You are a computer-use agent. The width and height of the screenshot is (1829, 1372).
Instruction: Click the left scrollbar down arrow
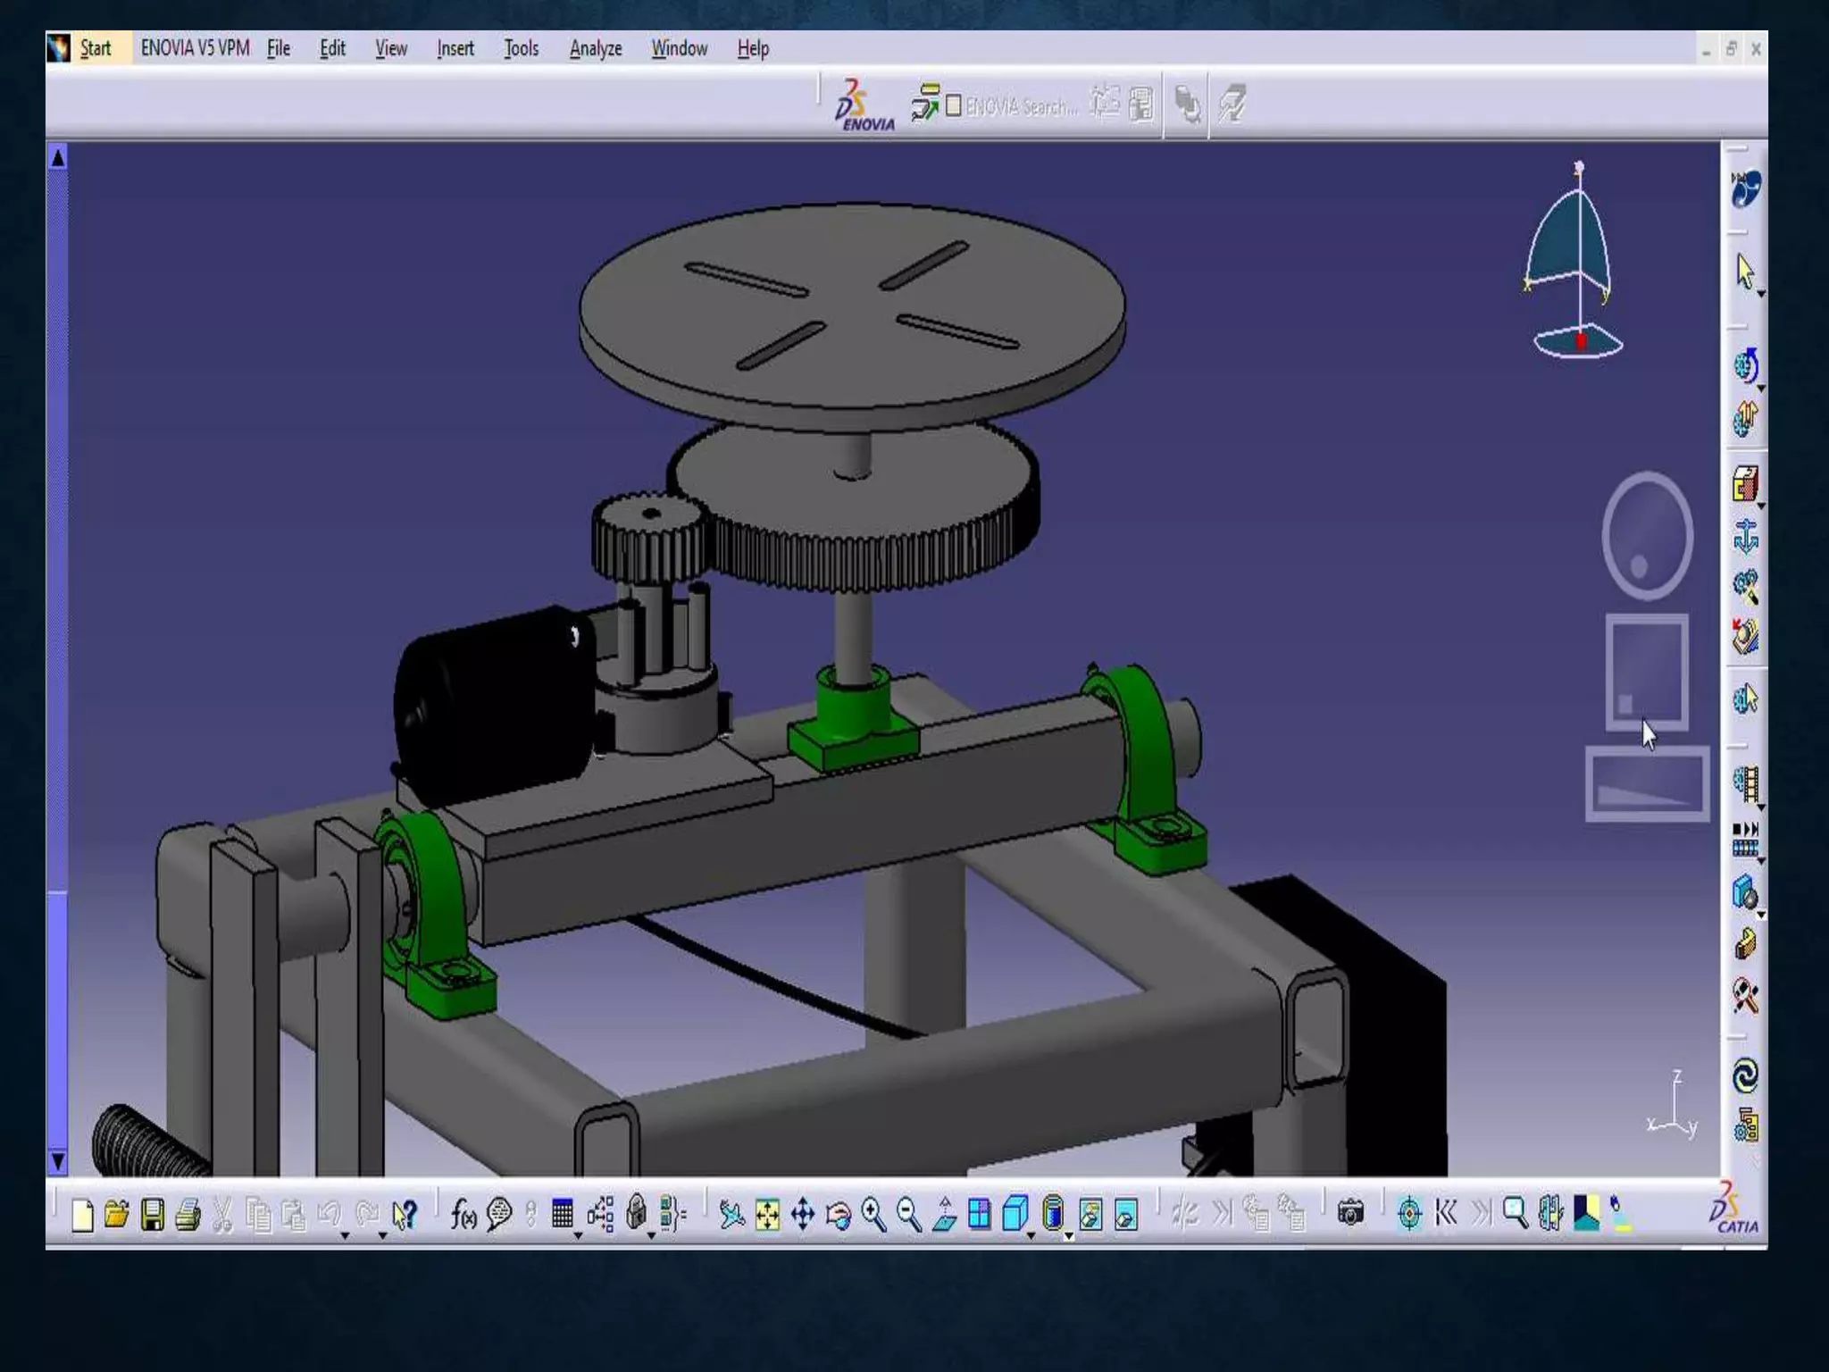point(57,1161)
